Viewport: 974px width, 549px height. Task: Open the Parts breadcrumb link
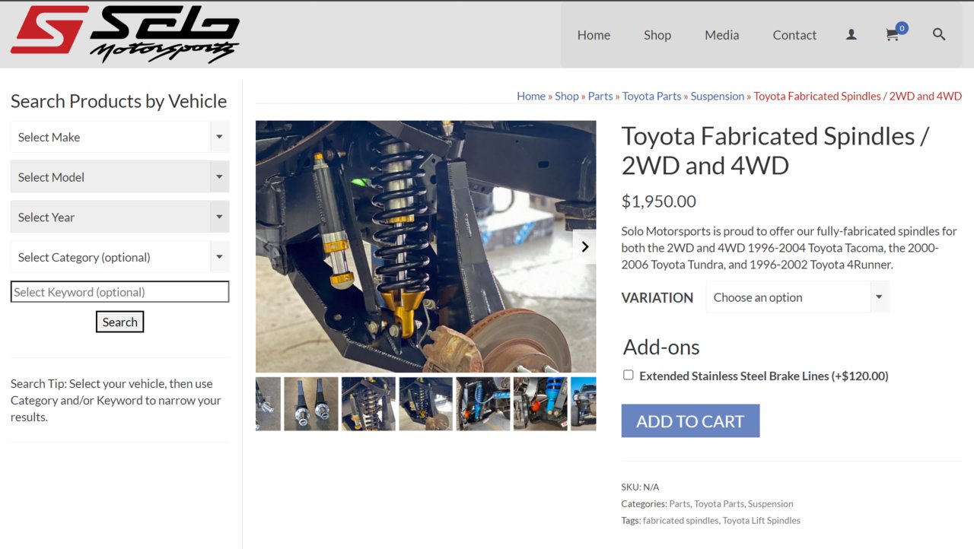coord(600,96)
